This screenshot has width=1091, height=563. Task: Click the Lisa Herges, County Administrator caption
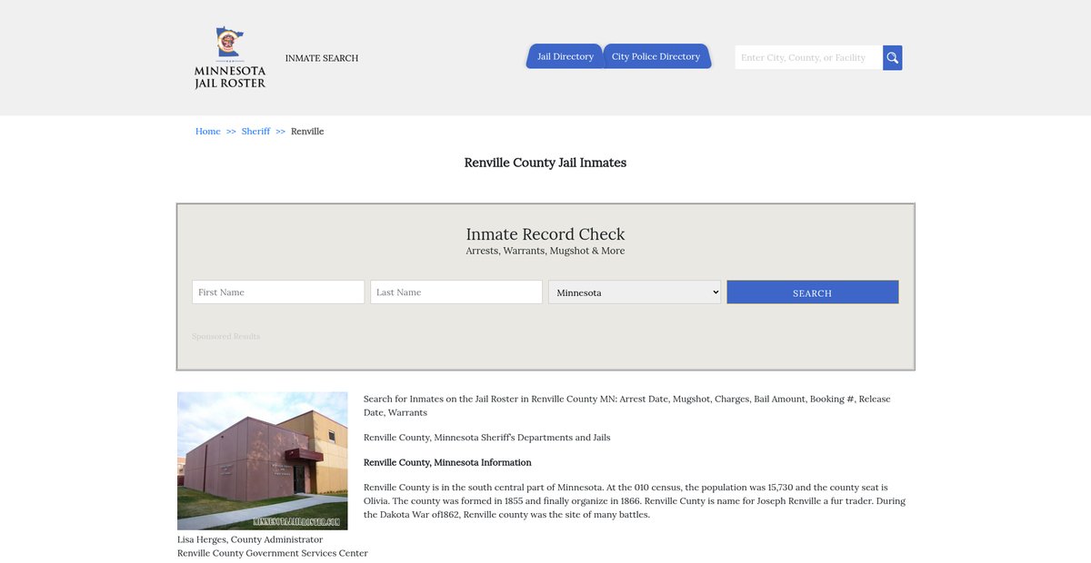click(250, 539)
